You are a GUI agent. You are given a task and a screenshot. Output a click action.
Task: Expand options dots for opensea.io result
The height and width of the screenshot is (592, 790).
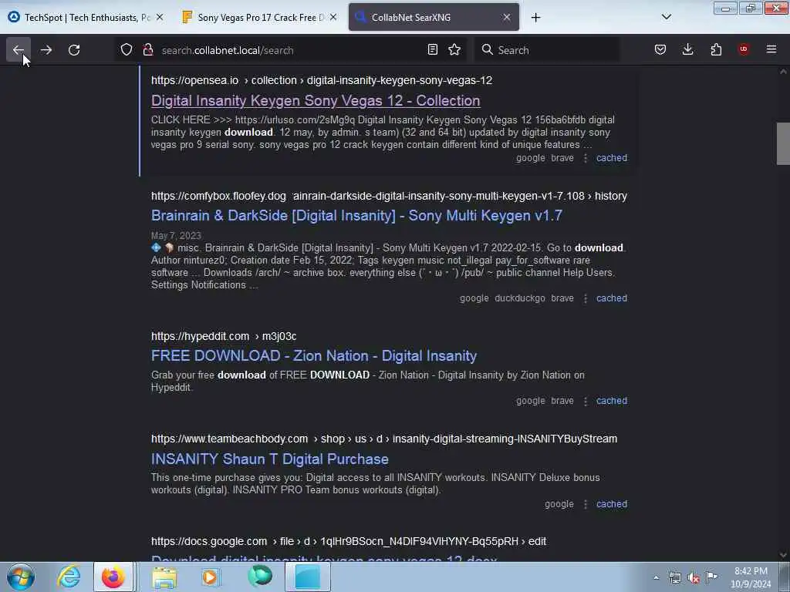tap(586, 158)
